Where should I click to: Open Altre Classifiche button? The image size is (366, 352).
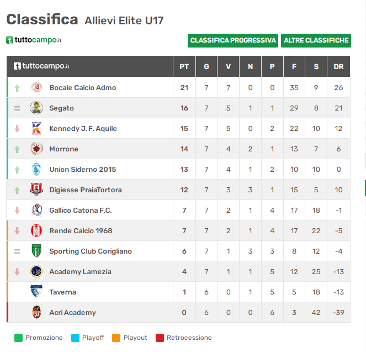(x=316, y=40)
